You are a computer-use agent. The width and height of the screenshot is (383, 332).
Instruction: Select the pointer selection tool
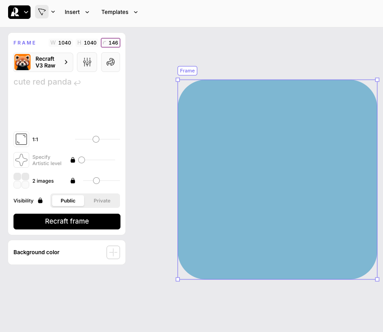[42, 12]
